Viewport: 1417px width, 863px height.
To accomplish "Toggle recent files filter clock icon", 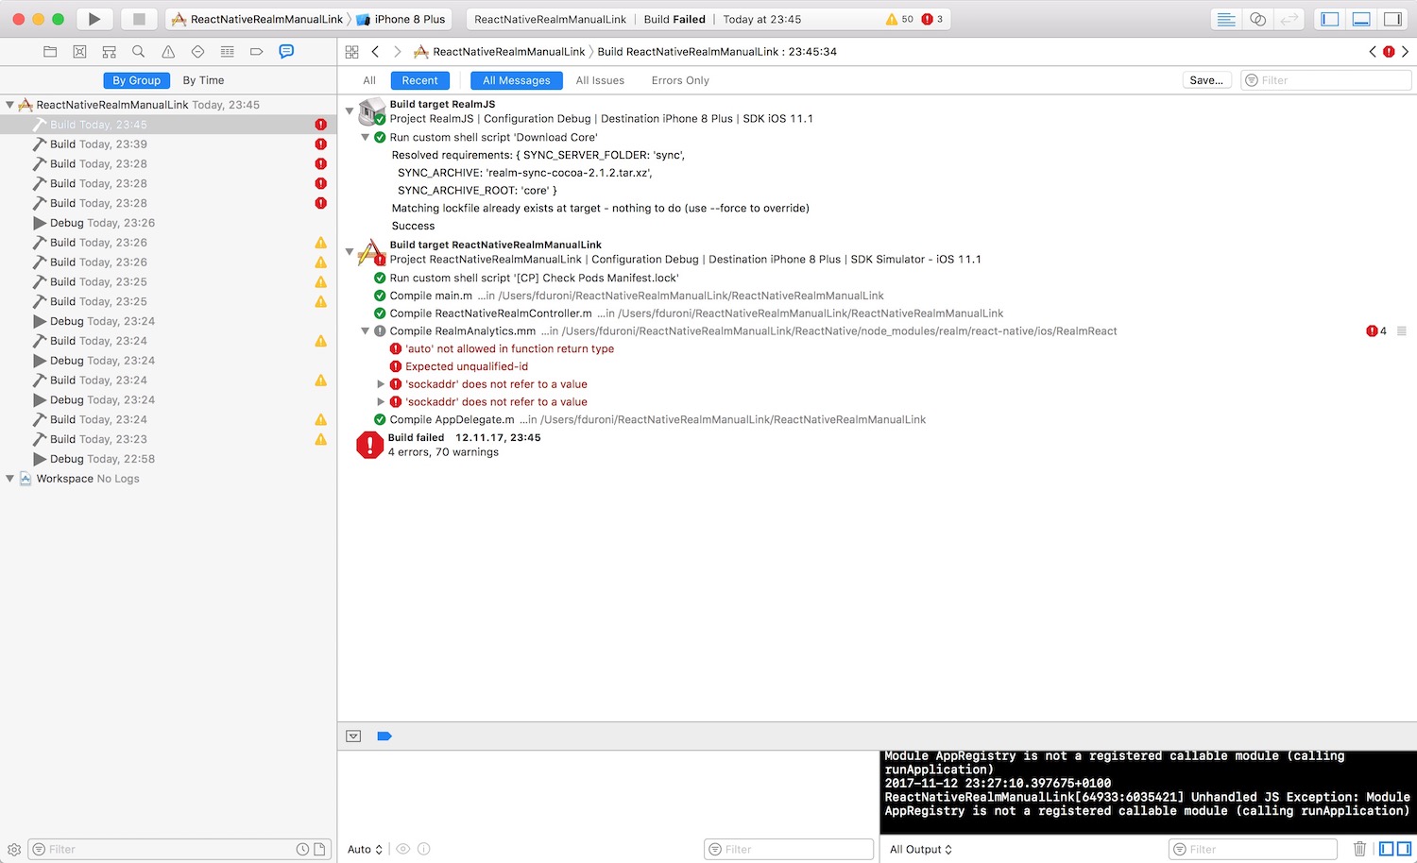I will (302, 850).
